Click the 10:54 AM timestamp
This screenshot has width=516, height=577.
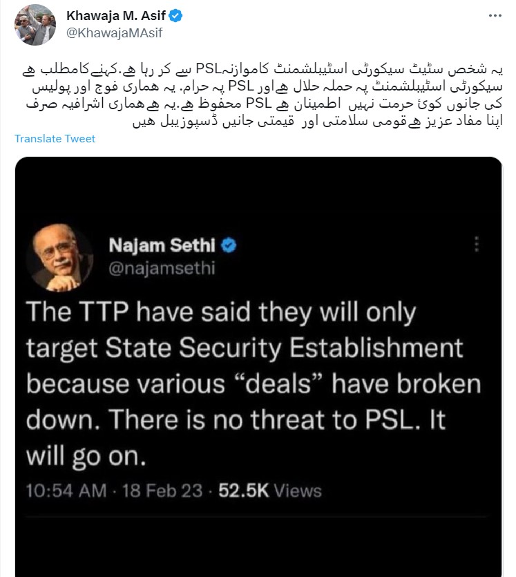click(x=66, y=491)
